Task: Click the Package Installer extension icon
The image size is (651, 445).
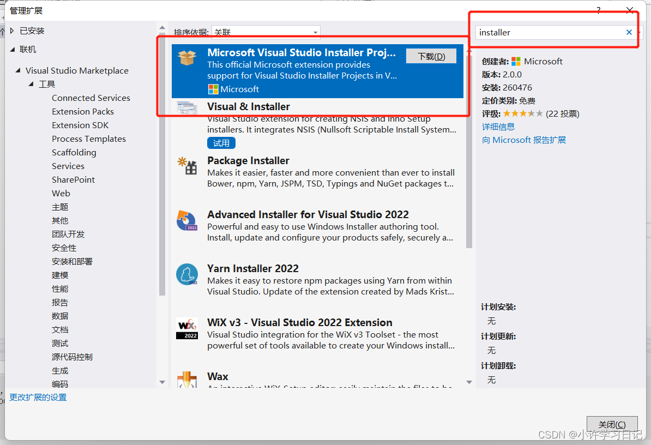Action: point(187,166)
